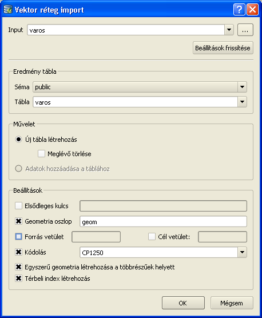Close the Vektor réteg import dialog
The image size is (262, 318).
coord(252,9)
